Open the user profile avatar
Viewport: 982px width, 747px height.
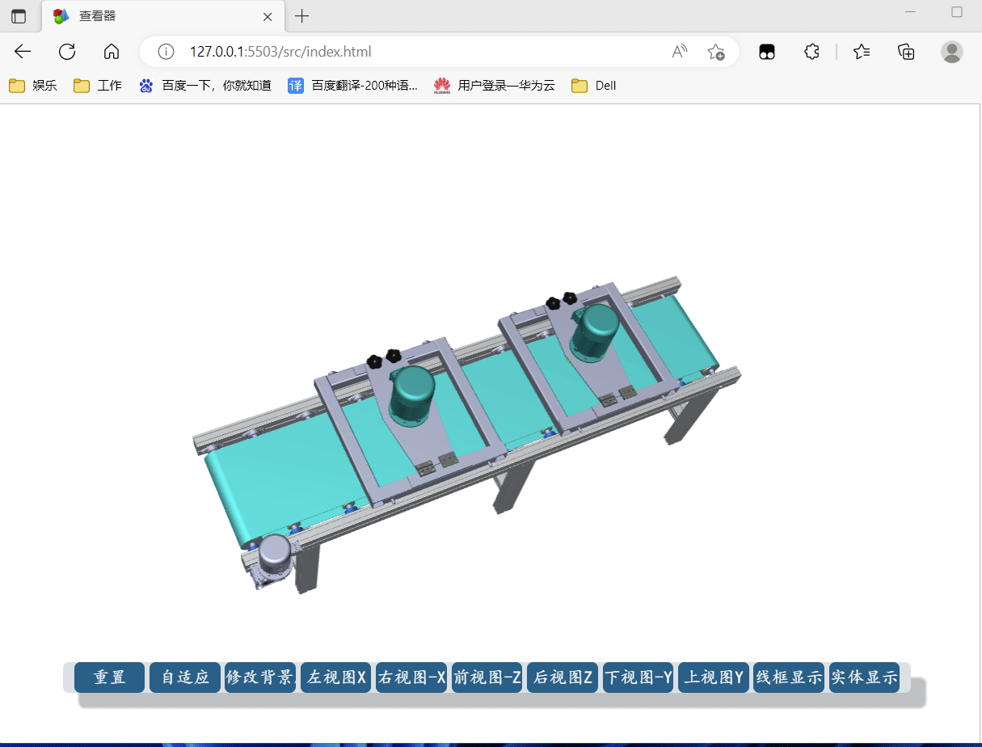click(x=952, y=52)
